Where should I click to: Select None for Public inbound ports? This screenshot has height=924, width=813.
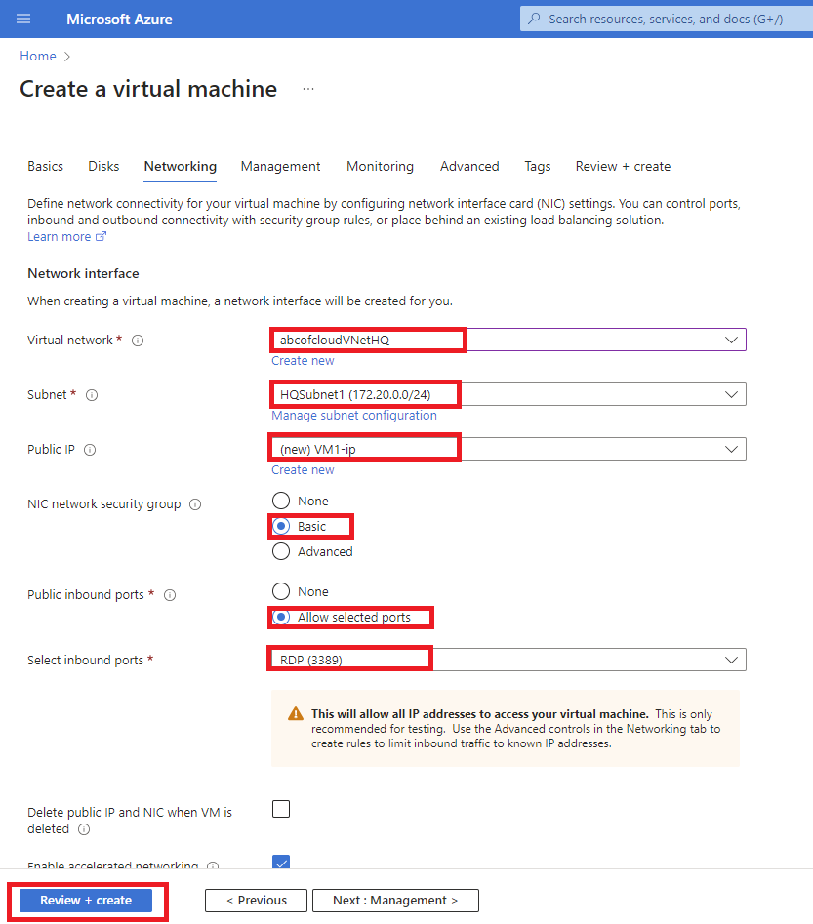tap(281, 590)
